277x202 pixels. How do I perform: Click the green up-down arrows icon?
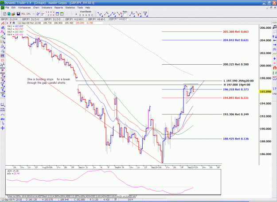pos(274,73)
